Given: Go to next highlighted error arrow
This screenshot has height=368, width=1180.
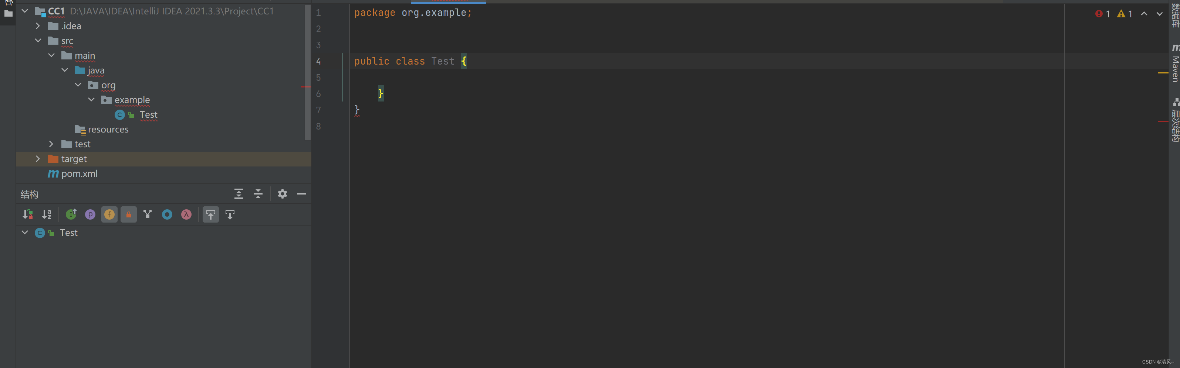Looking at the screenshot, I should click(x=1159, y=14).
